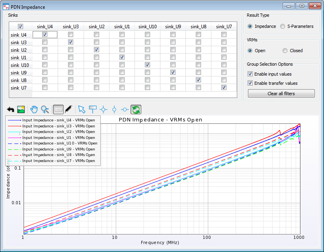Click the vertical line marker icon
Viewport: 324px width, 252px height.
114,109
